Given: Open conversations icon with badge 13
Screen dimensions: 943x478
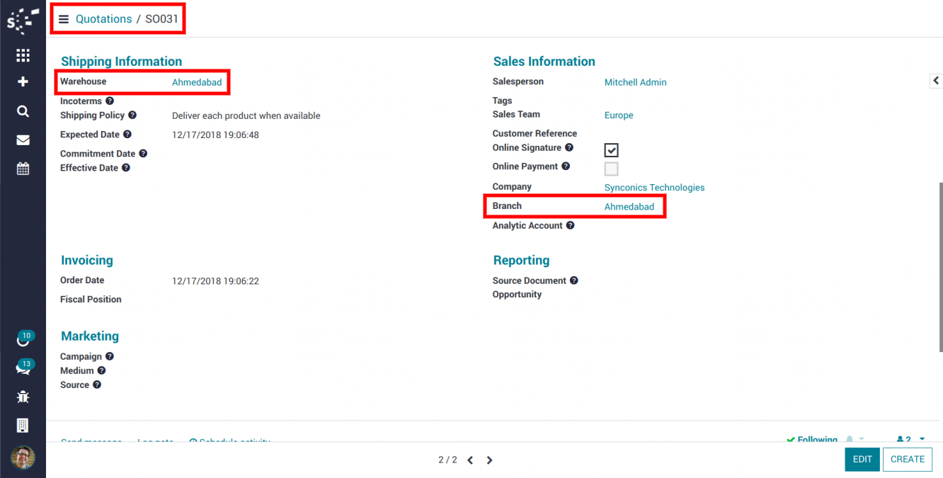Looking at the screenshot, I should 23,368.
